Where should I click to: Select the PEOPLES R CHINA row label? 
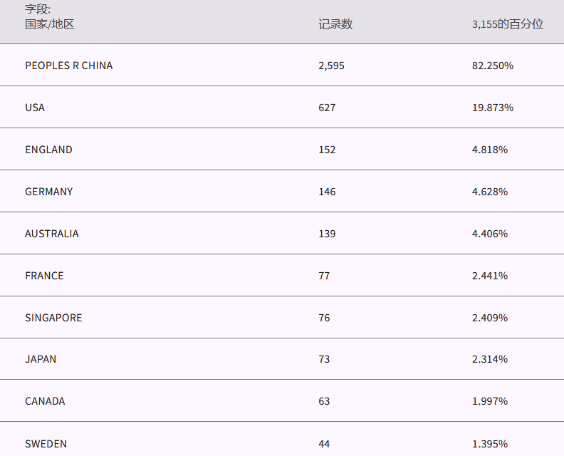click(x=68, y=66)
